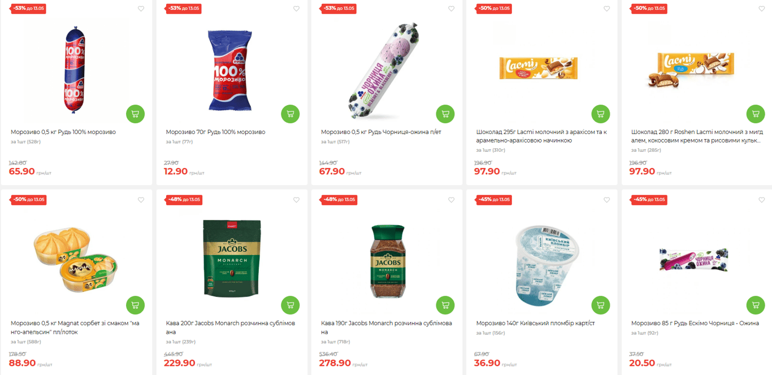
Task: Add Magnat сорбет ice cream to cart
Action: pos(135,305)
